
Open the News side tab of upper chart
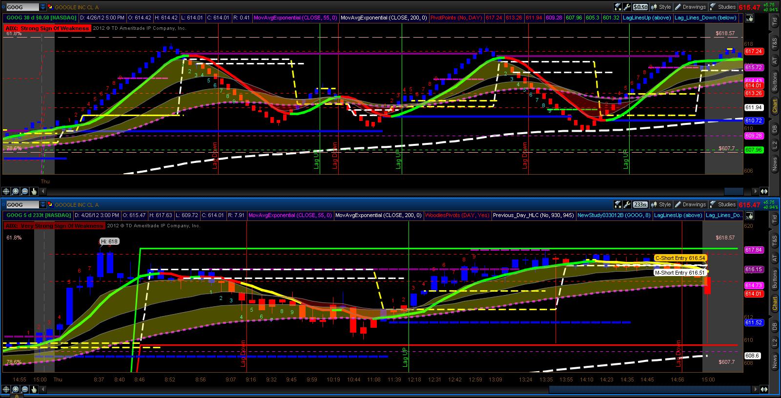[x=775, y=164]
